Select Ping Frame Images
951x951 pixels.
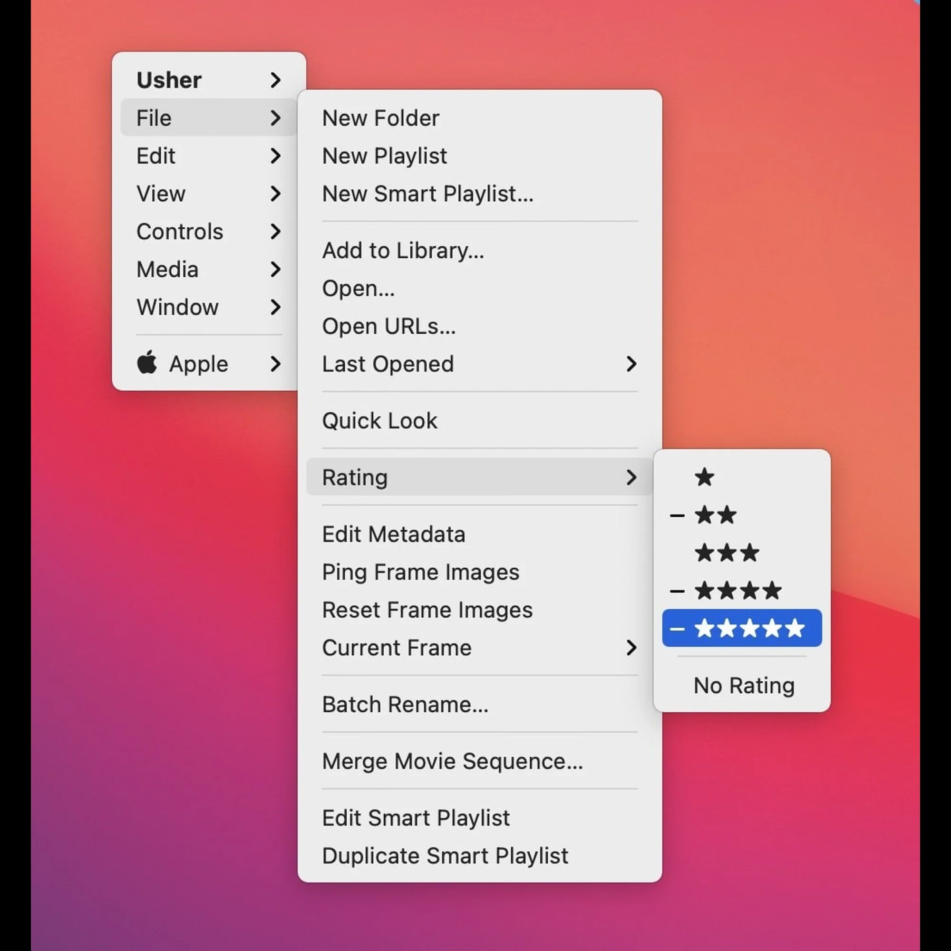pos(479,572)
